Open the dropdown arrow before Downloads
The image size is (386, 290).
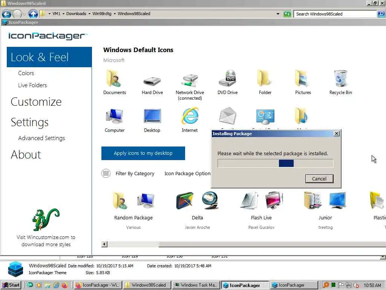63,14
